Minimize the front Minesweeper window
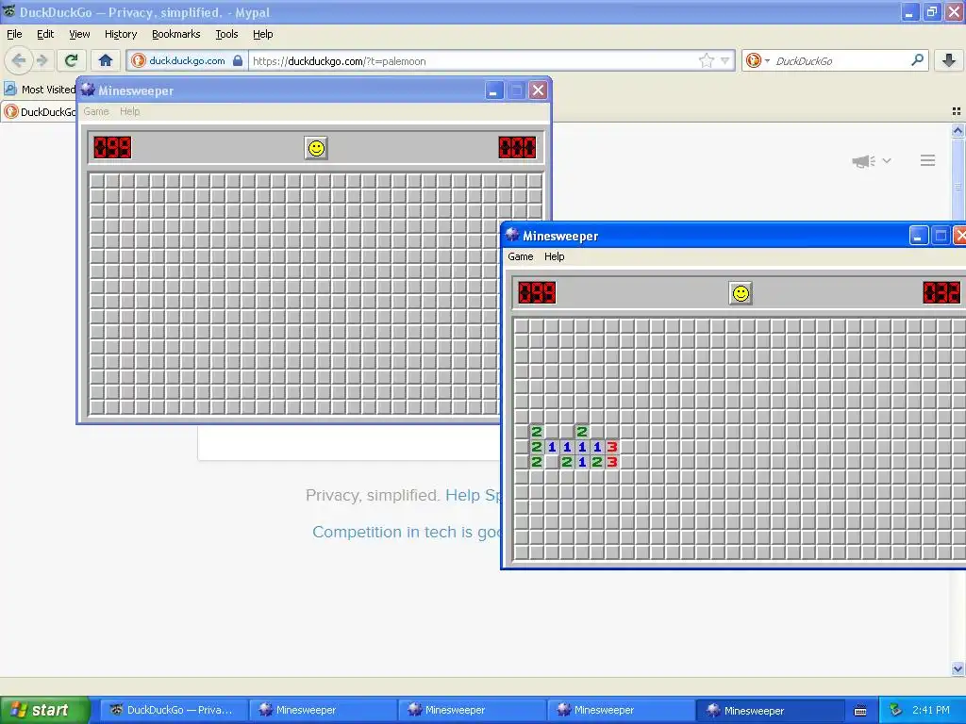This screenshot has height=724, width=966. pyautogui.click(x=918, y=235)
